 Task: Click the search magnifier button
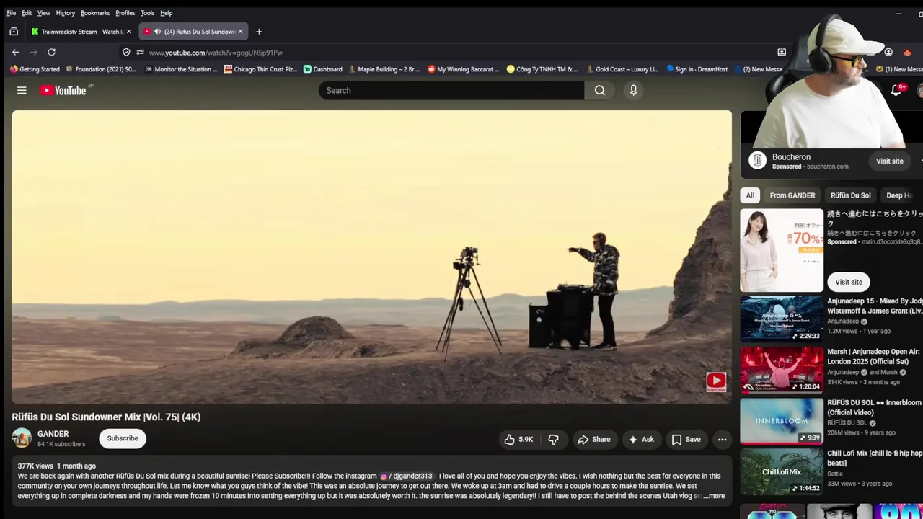[600, 90]
